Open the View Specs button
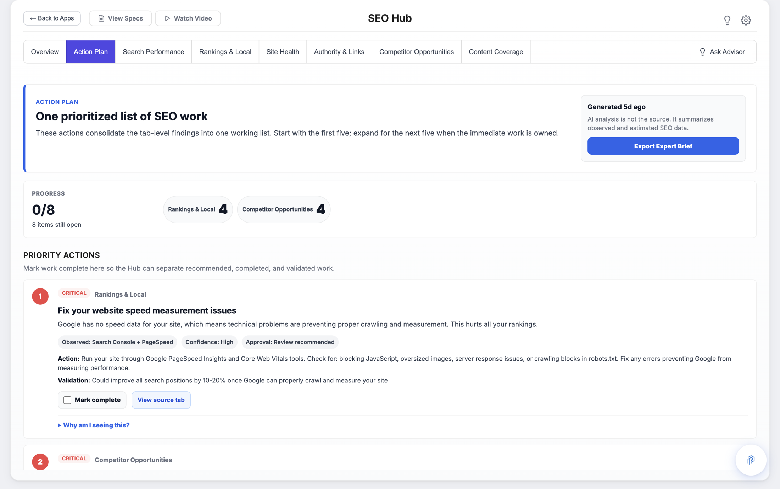780x489 pixels. (120, 18)
